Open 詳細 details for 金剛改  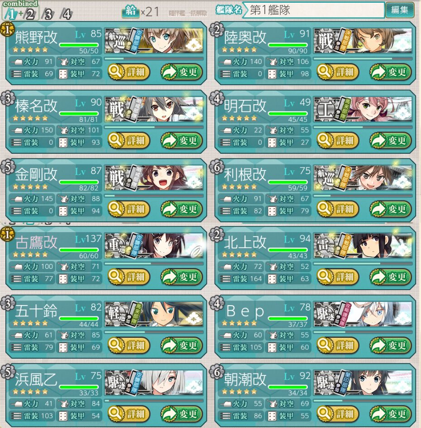[129, 209]
